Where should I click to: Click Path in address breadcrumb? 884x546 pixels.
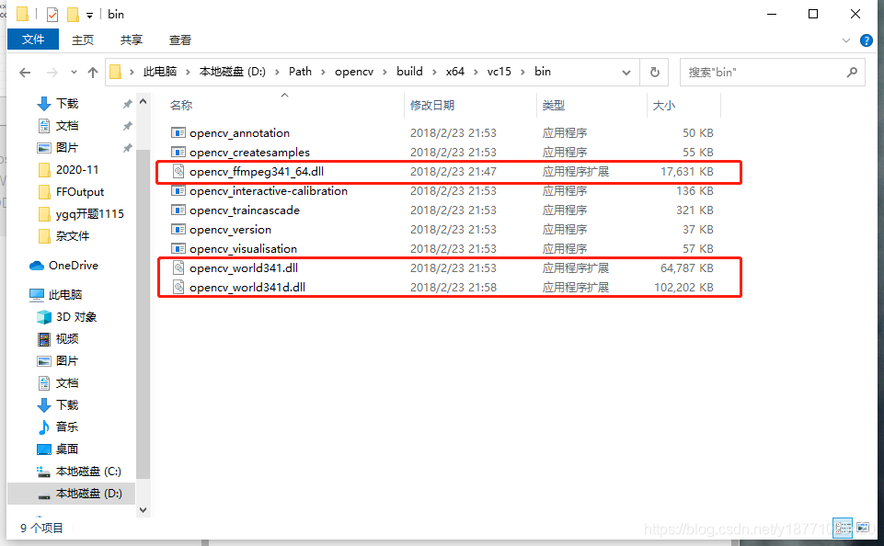click(300, 72)
